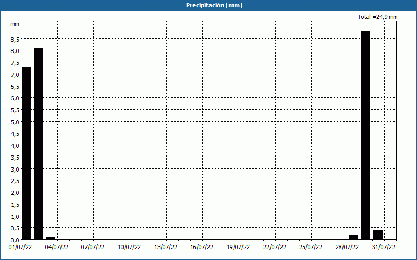Click the 4,5 axis value

coord(15,134)
